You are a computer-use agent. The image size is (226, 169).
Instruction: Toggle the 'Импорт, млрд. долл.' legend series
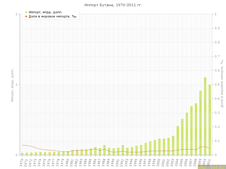point(45,12)
